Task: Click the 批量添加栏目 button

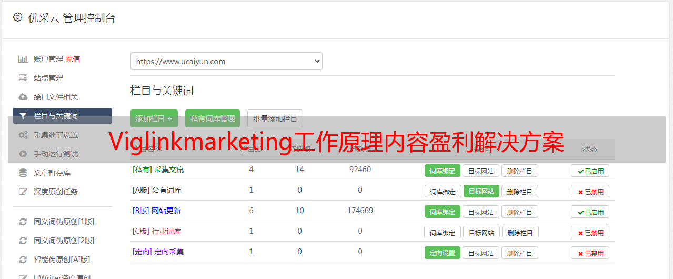Action: [275, 118]
